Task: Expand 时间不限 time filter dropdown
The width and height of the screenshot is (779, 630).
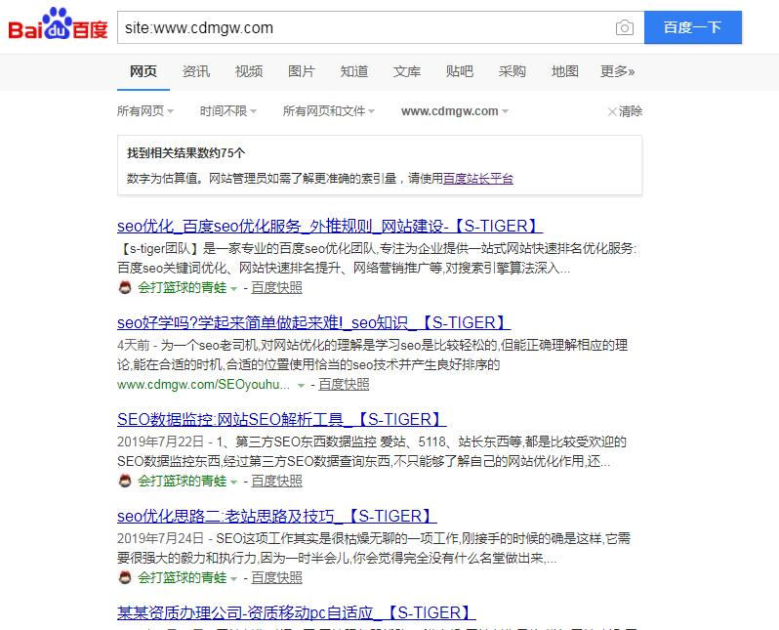Action: pyautogui.click(x=228, y=111)
